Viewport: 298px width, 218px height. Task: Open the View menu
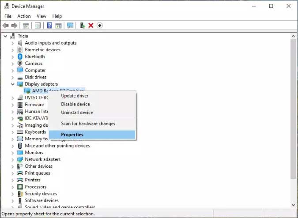[x=41, y=16]
